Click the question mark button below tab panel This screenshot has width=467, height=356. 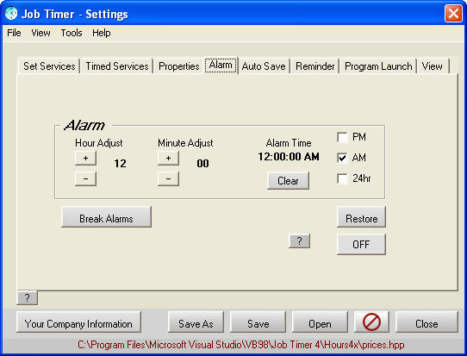pos(27,297)
